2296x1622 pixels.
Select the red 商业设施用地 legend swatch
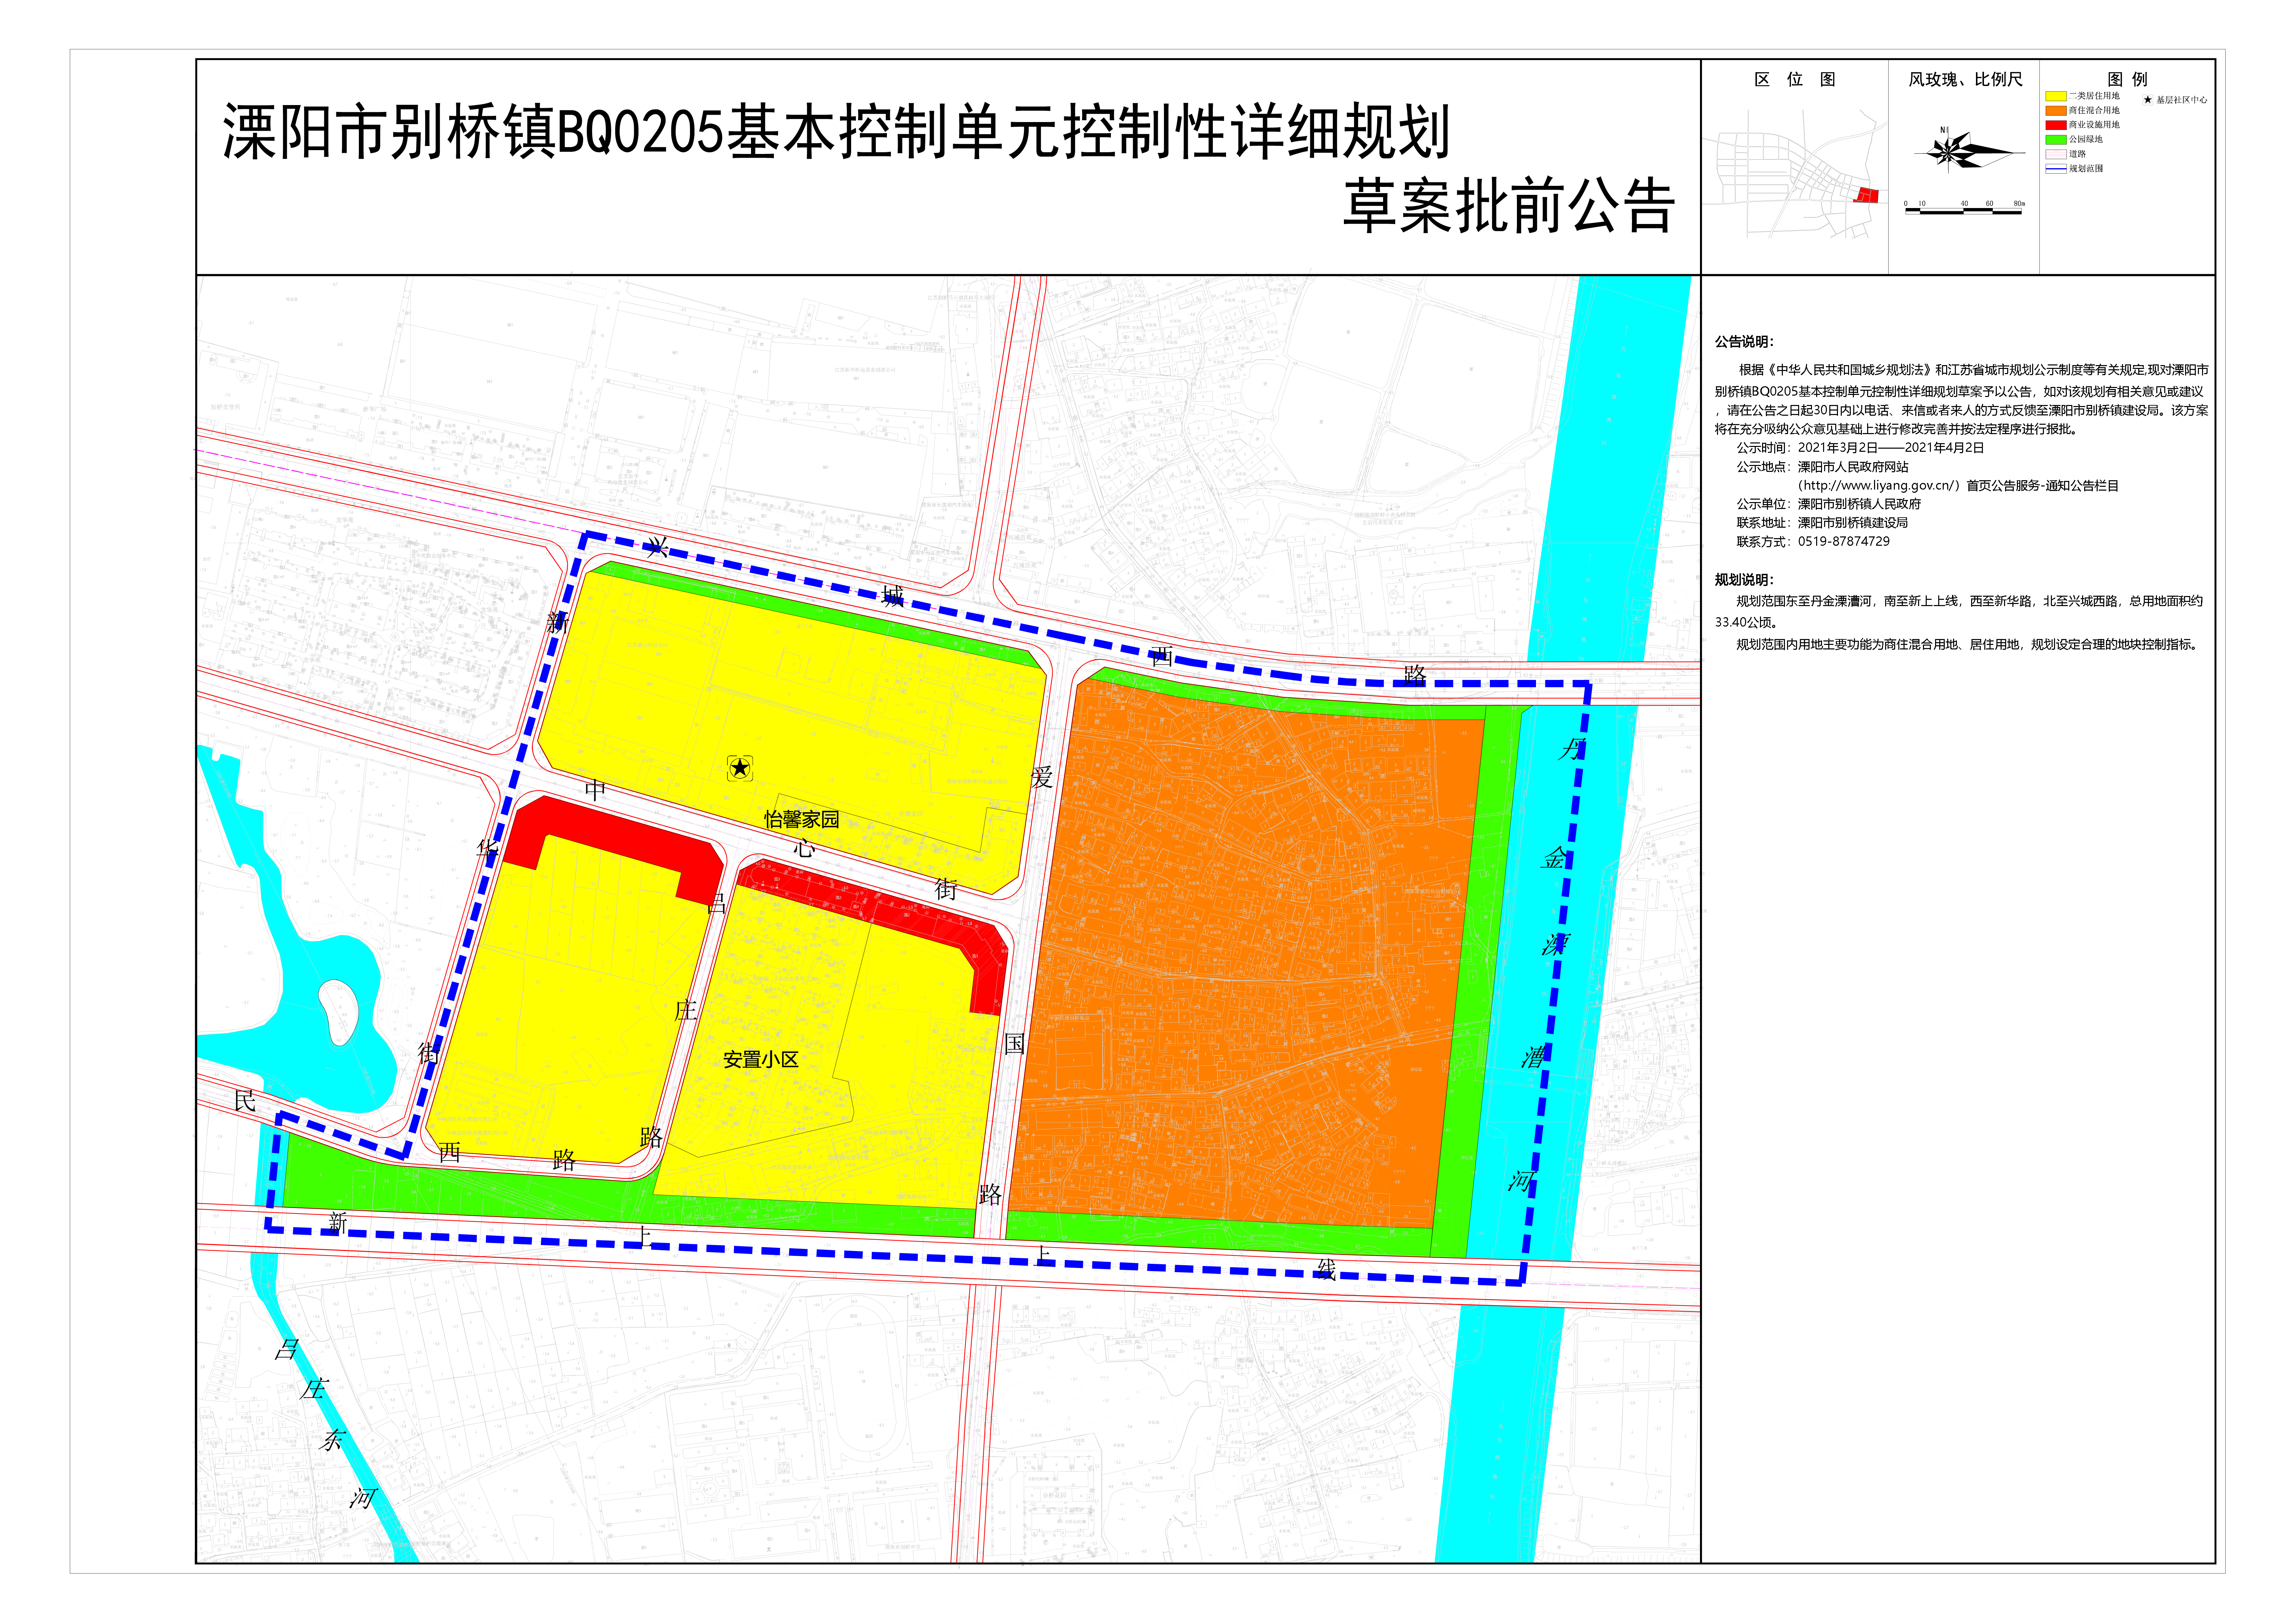2056,125
